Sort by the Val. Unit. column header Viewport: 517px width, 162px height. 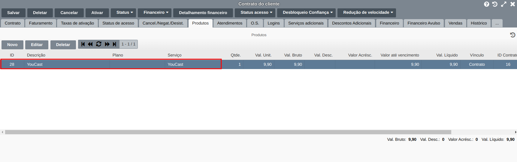263,55
